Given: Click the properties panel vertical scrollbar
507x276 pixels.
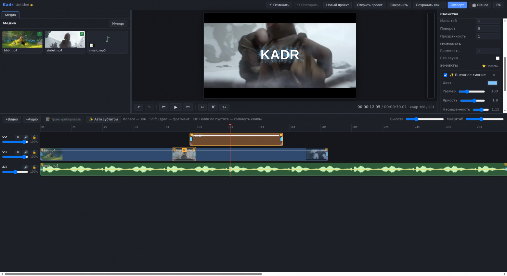Looking at the screenshot, I should click(505, 74).
